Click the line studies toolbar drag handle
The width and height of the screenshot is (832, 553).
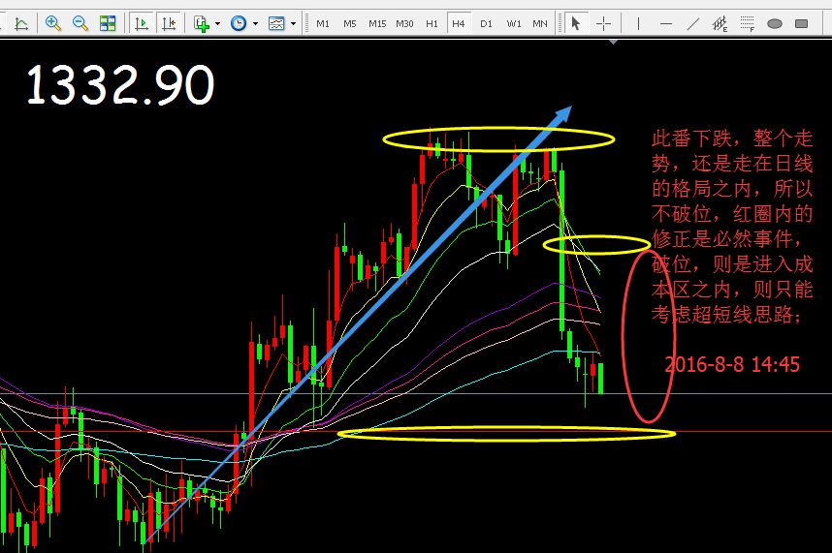pyautogui.click(x=559, y=24)
